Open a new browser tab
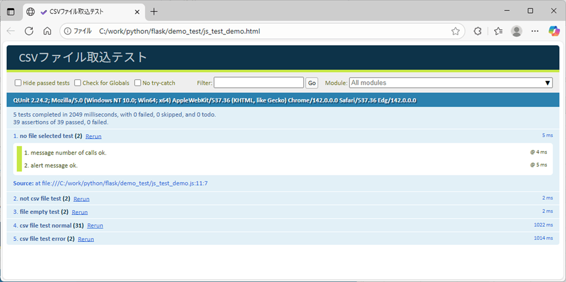566x282 pixels. coord(154,12)
